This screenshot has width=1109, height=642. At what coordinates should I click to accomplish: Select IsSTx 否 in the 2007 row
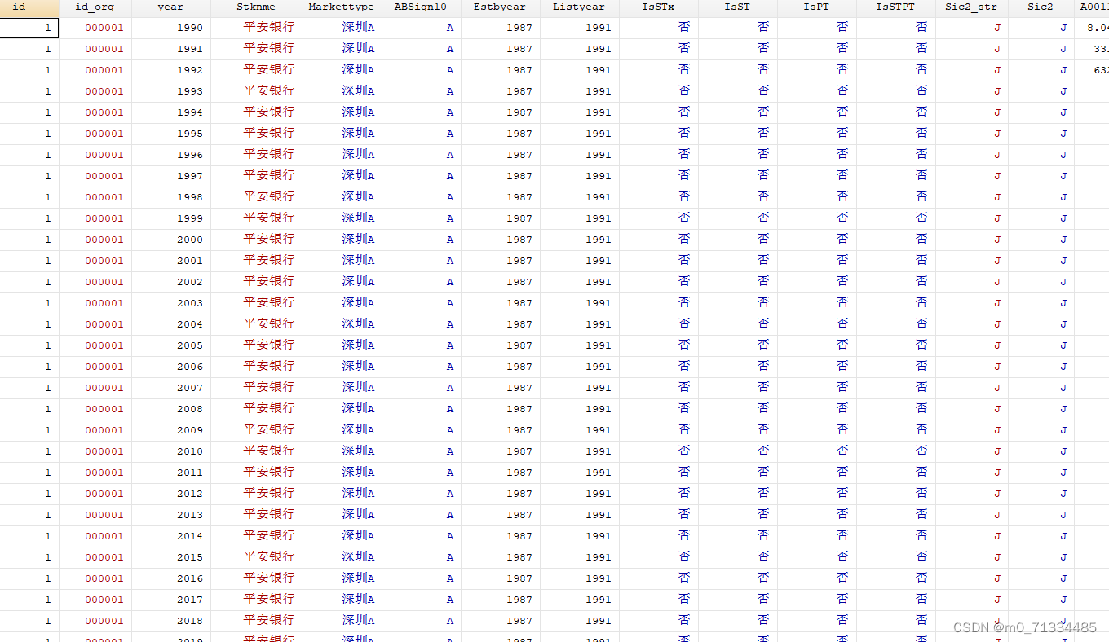point(658,388)
